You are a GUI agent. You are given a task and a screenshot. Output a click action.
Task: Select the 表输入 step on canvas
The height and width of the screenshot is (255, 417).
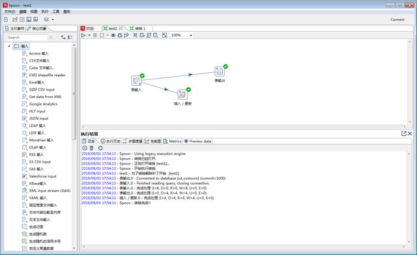(136, 81)
